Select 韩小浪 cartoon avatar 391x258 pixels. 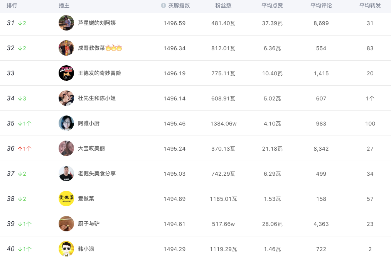(66, 249)
